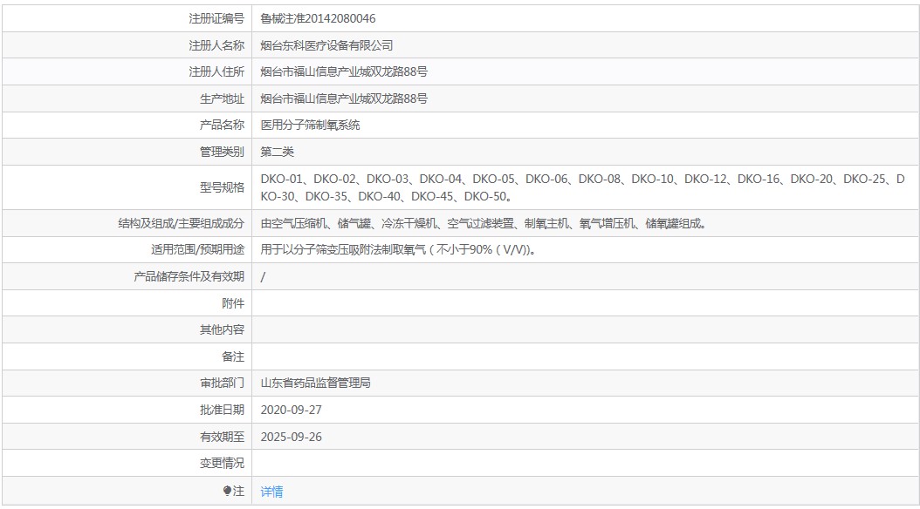
Task: Click the 其他内容 label
Action: pos(222,329)
